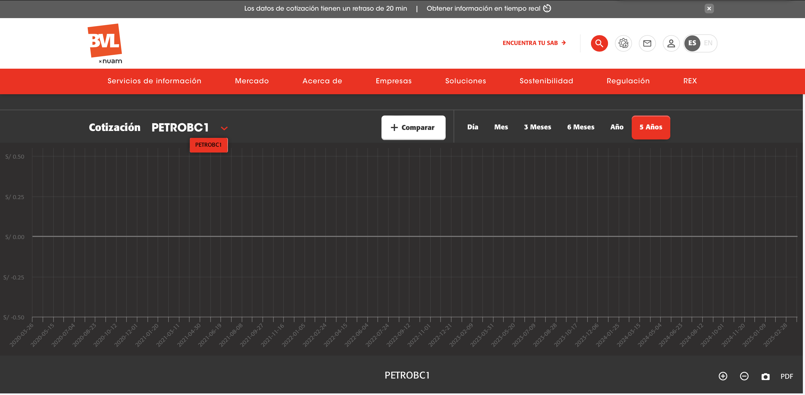The width and height of the screenshot is (805, 395).
Task: Open the settings gear icon
Action: coord(623,43)
